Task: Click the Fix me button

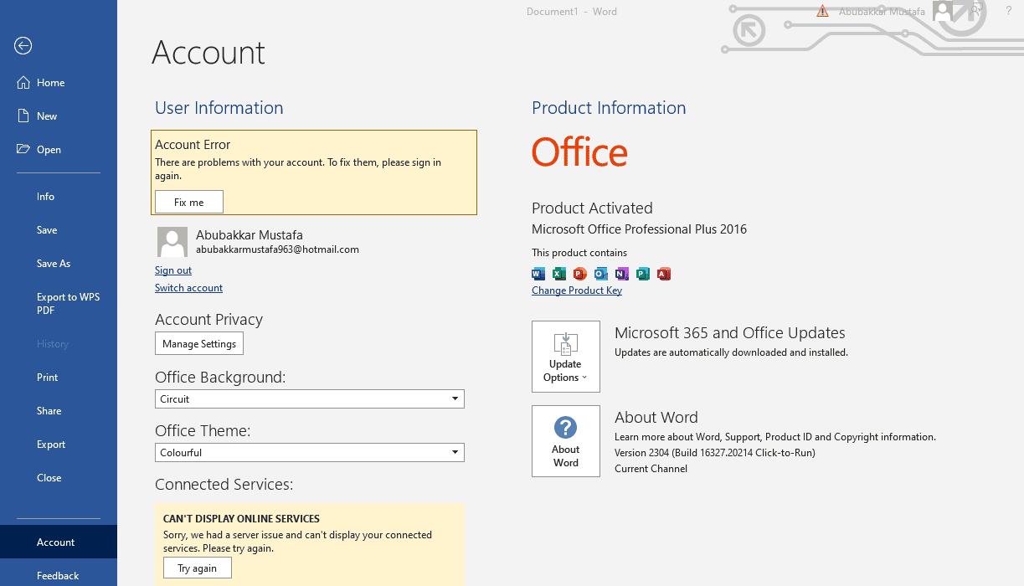Action: coord(189,203)
